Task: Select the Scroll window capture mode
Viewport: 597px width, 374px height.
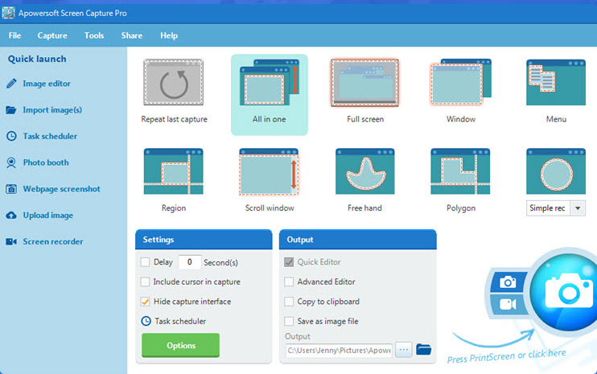Action: coord(270,171)
